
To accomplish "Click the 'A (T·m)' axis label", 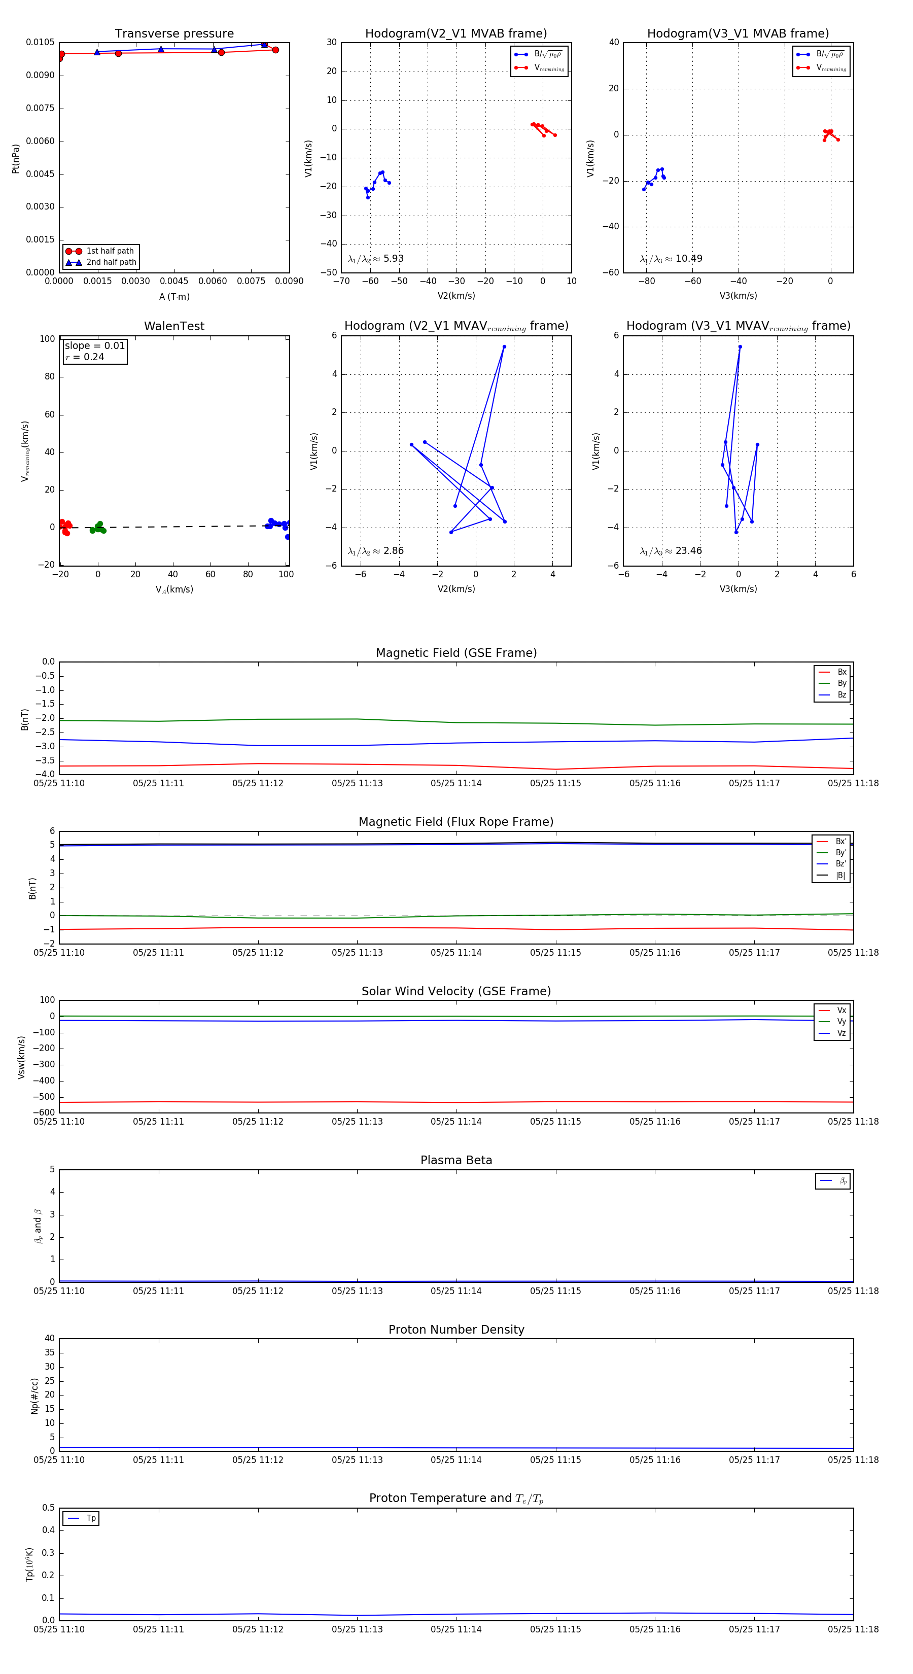I will pos(174,297).
